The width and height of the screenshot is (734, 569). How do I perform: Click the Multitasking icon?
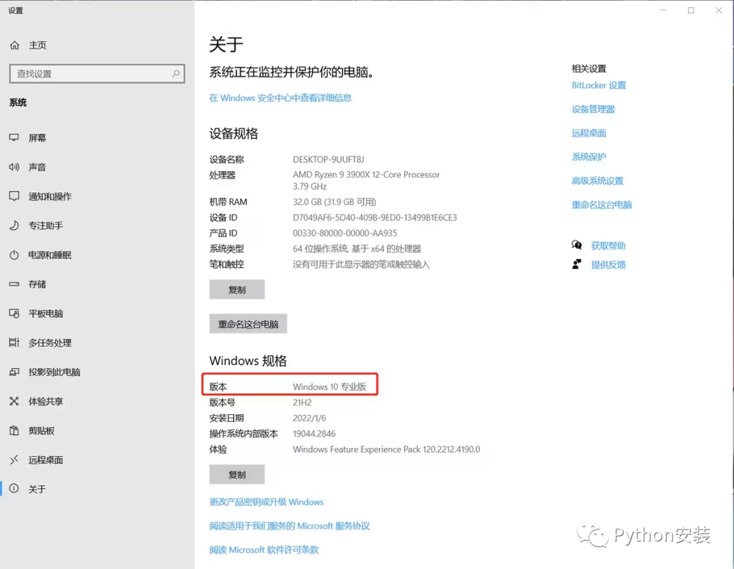coord(14,343)
